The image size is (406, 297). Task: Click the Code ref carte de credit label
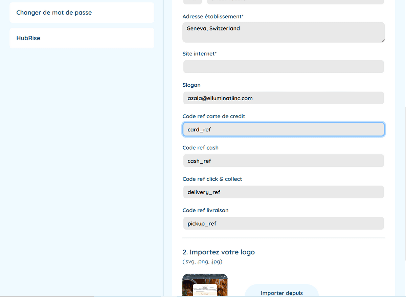pos(213,116)
